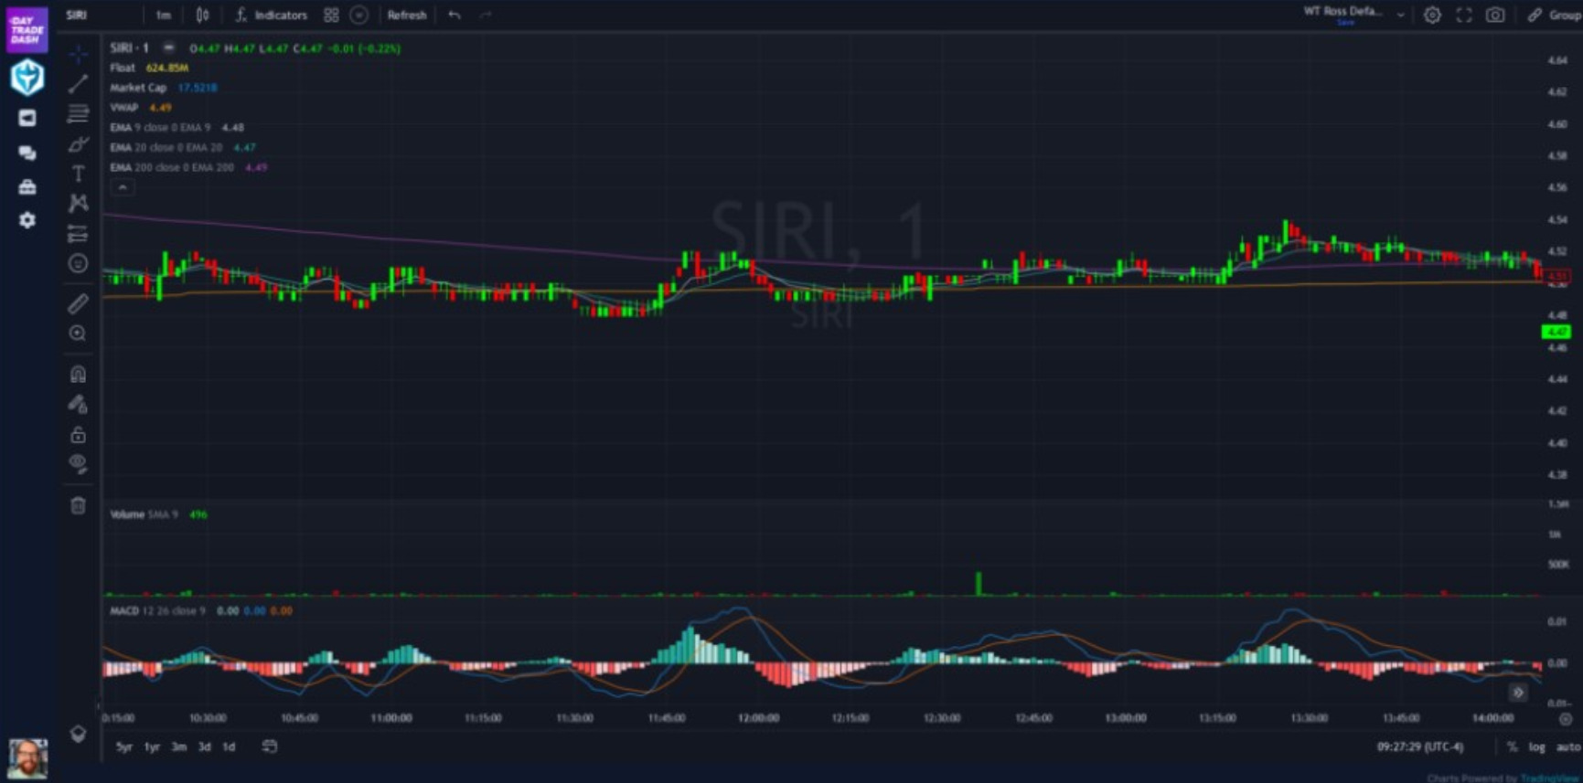Switch chart range to 3d
Image resolution: width=1583 pixels, height=783 pixels.
[205, 746]
